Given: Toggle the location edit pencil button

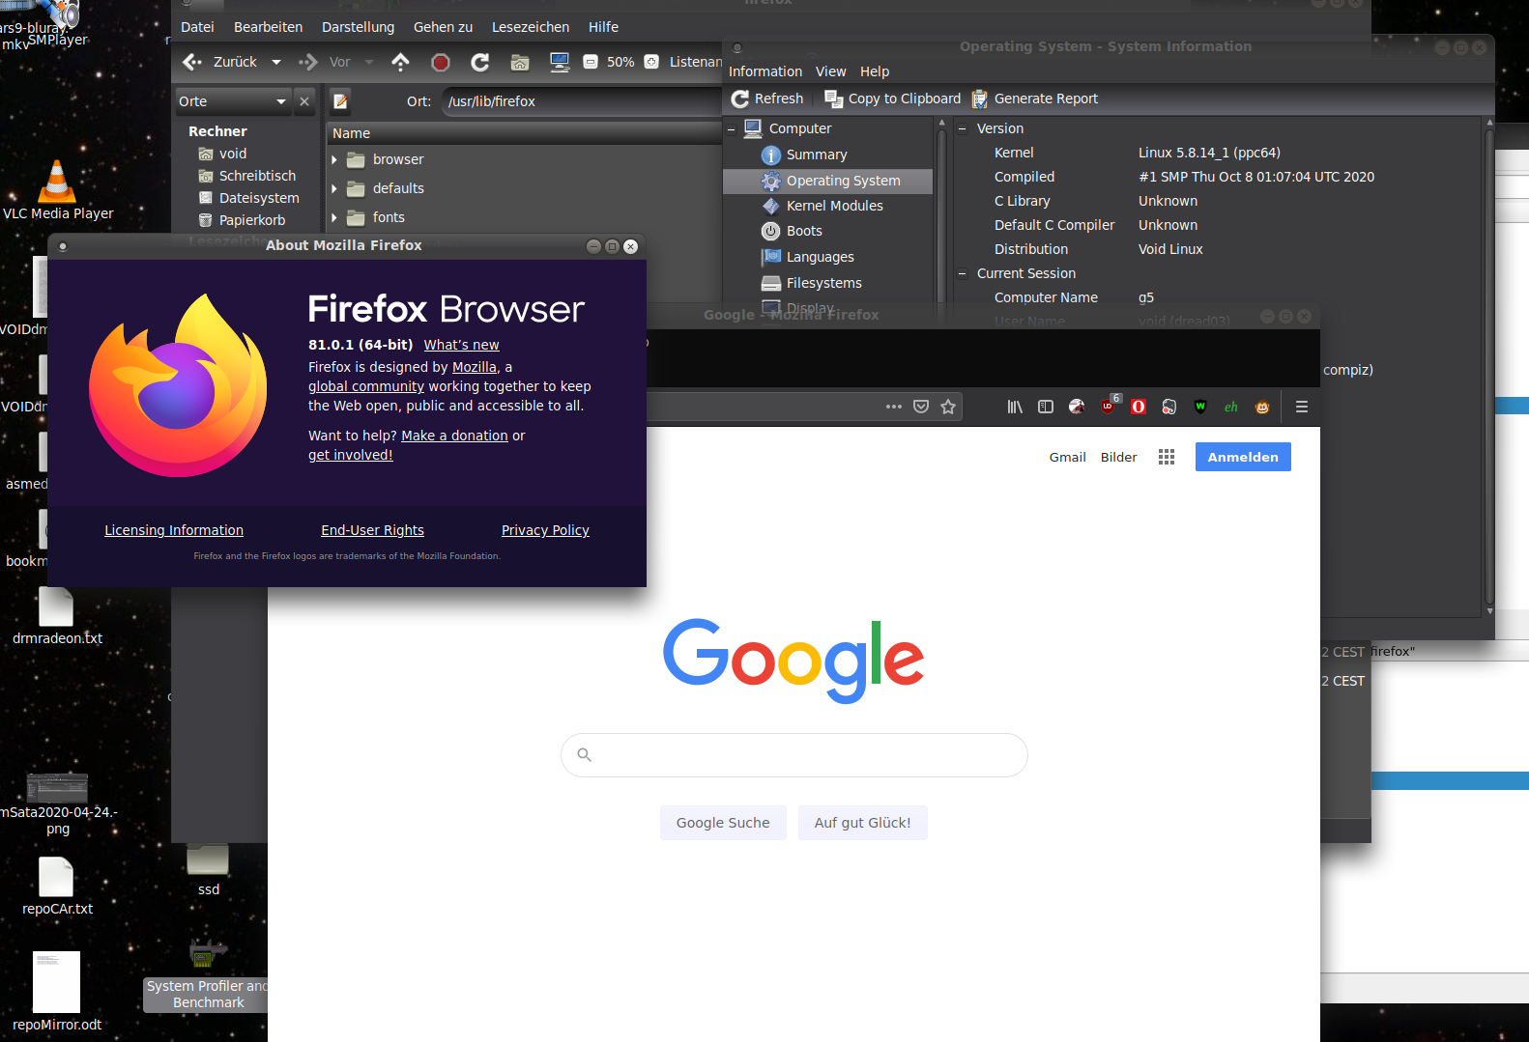Looking at the screenshot, I should click(x=340, y=101).
